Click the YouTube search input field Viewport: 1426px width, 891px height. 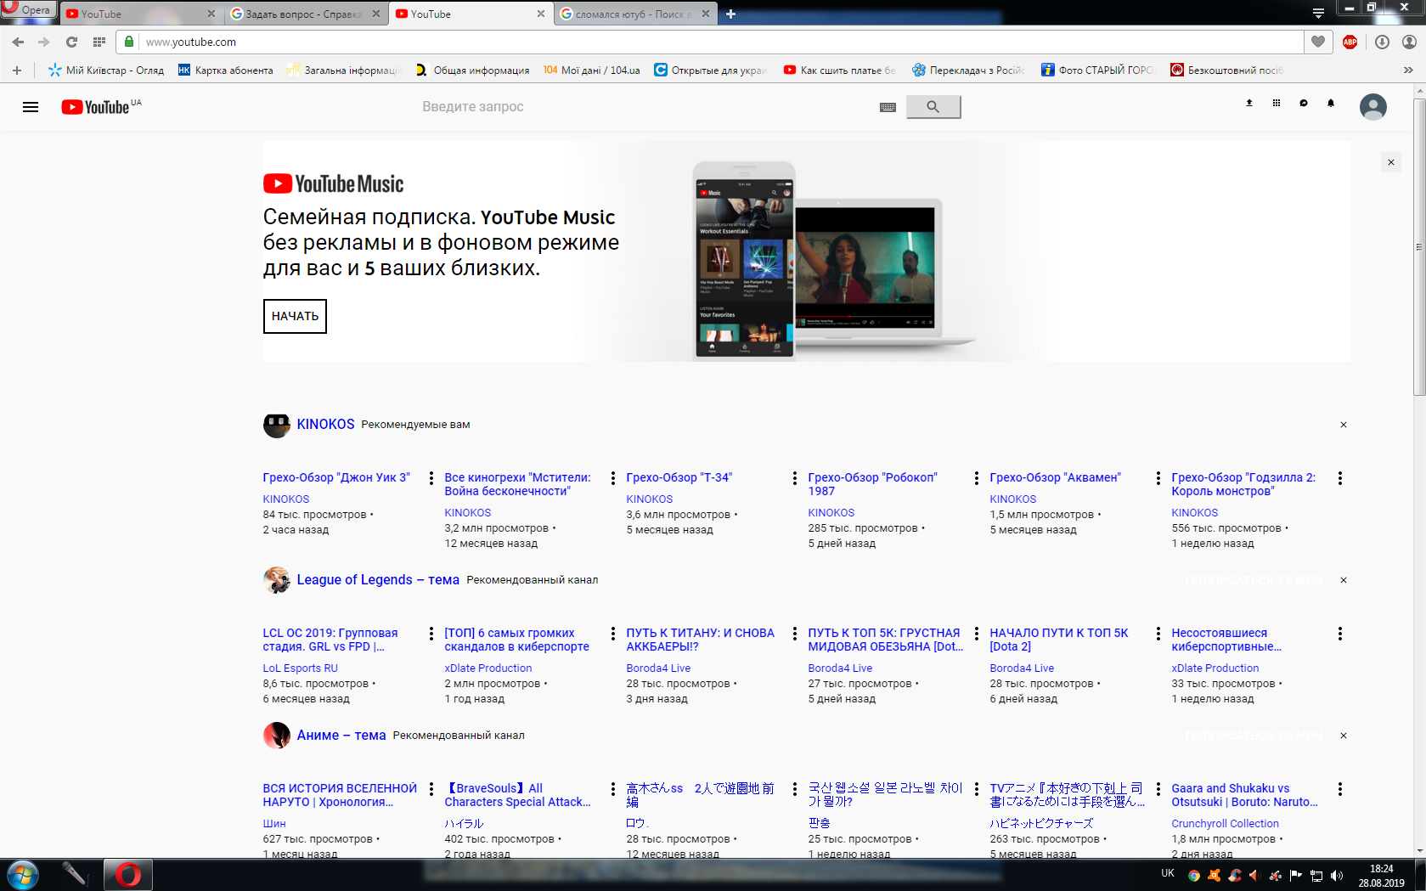(x=645, y=107)
